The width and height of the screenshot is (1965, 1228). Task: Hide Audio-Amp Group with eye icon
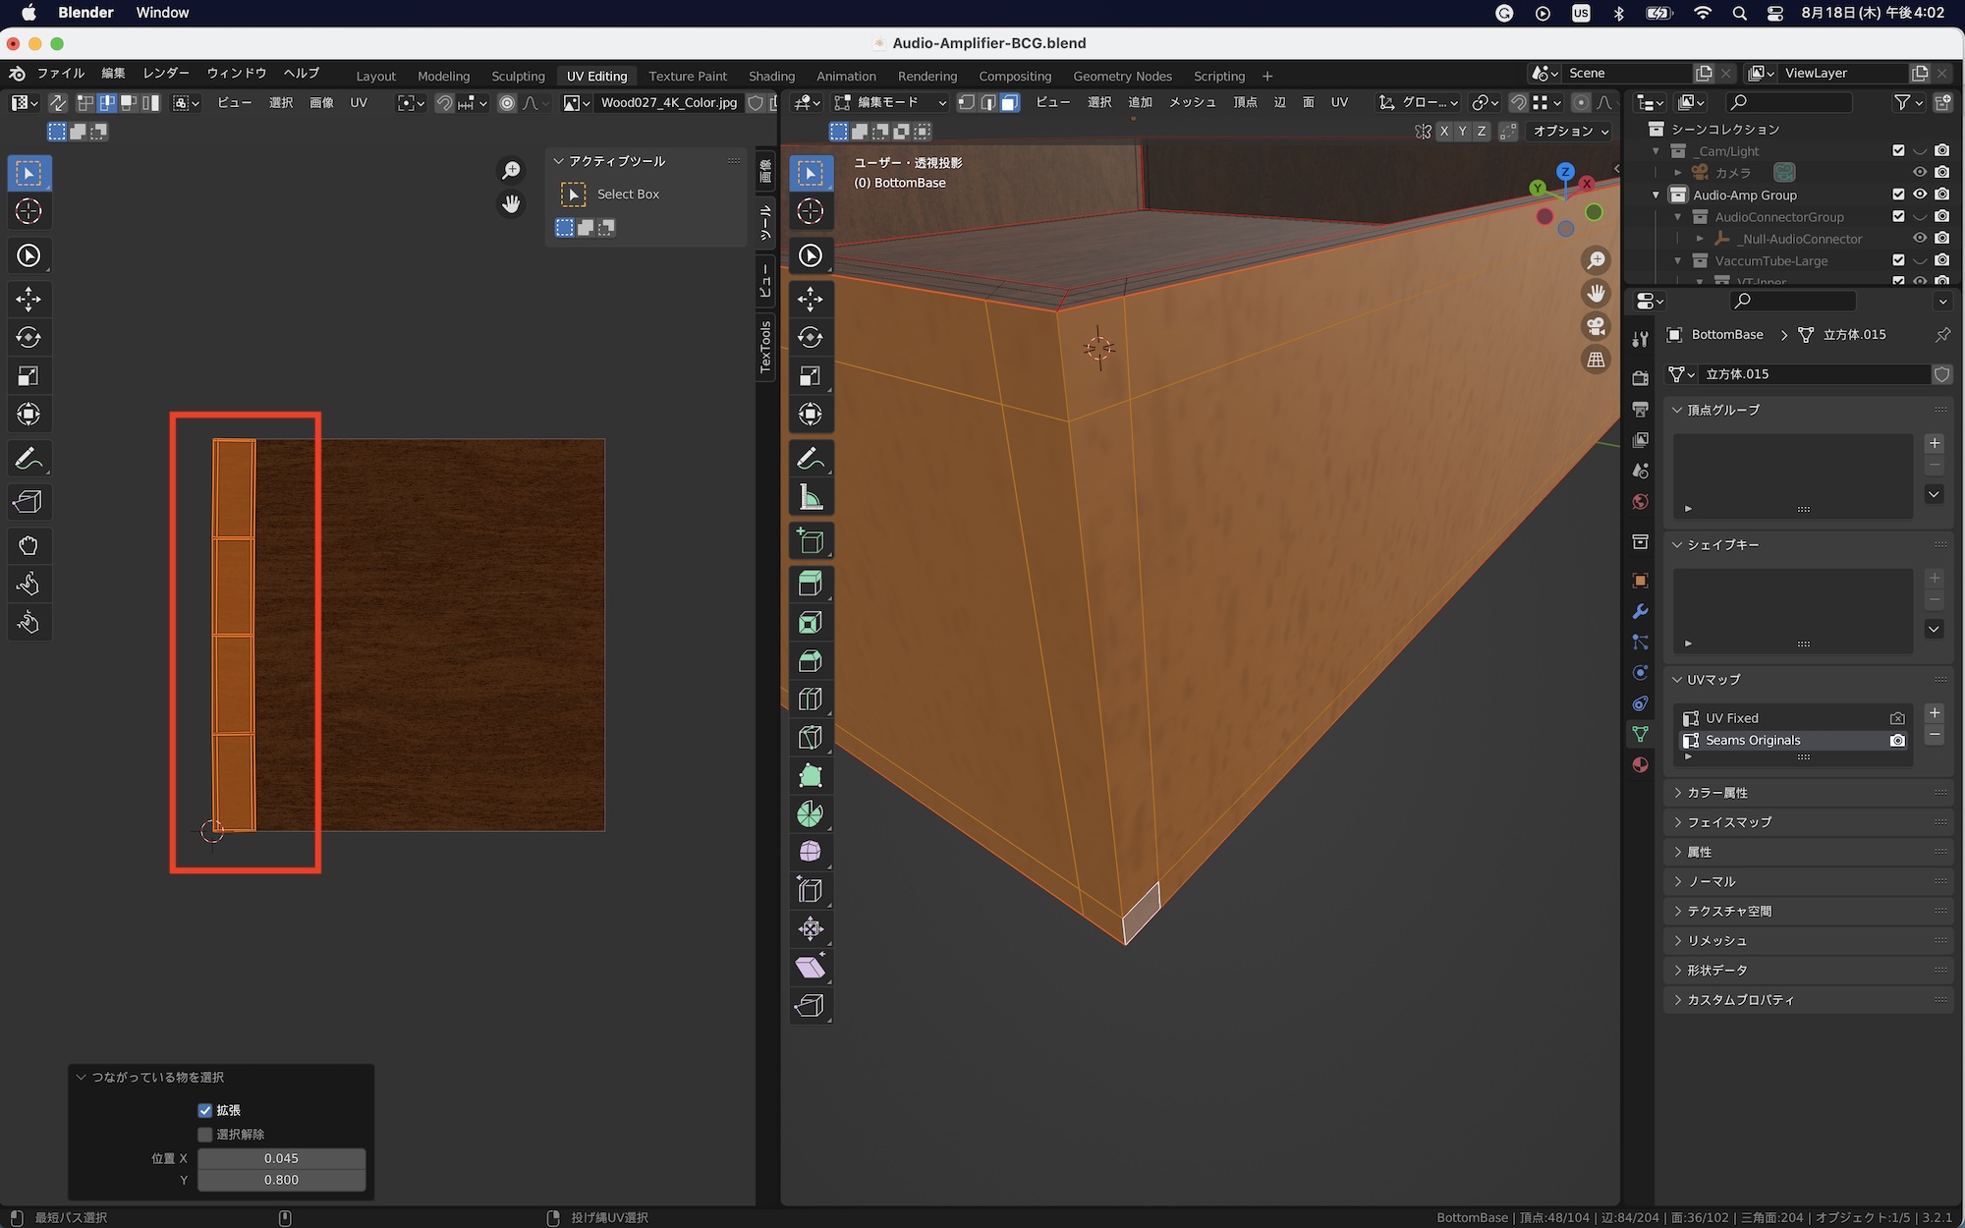tap(1920, 195)
